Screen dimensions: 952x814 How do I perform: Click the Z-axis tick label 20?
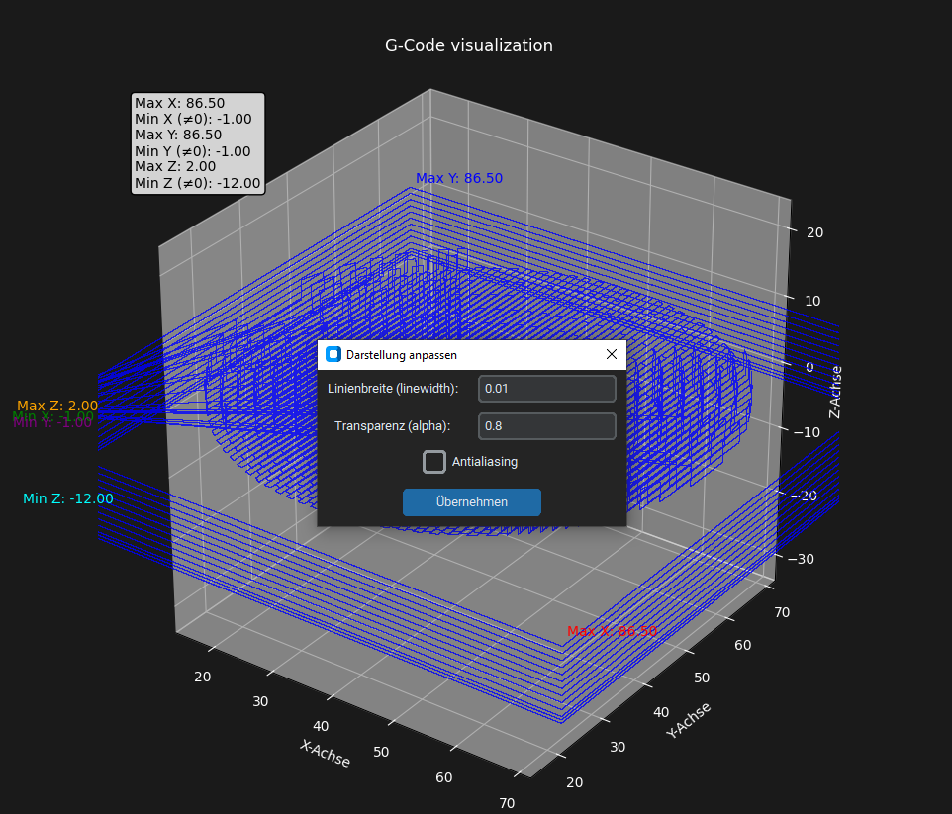[x=813, y=231]
